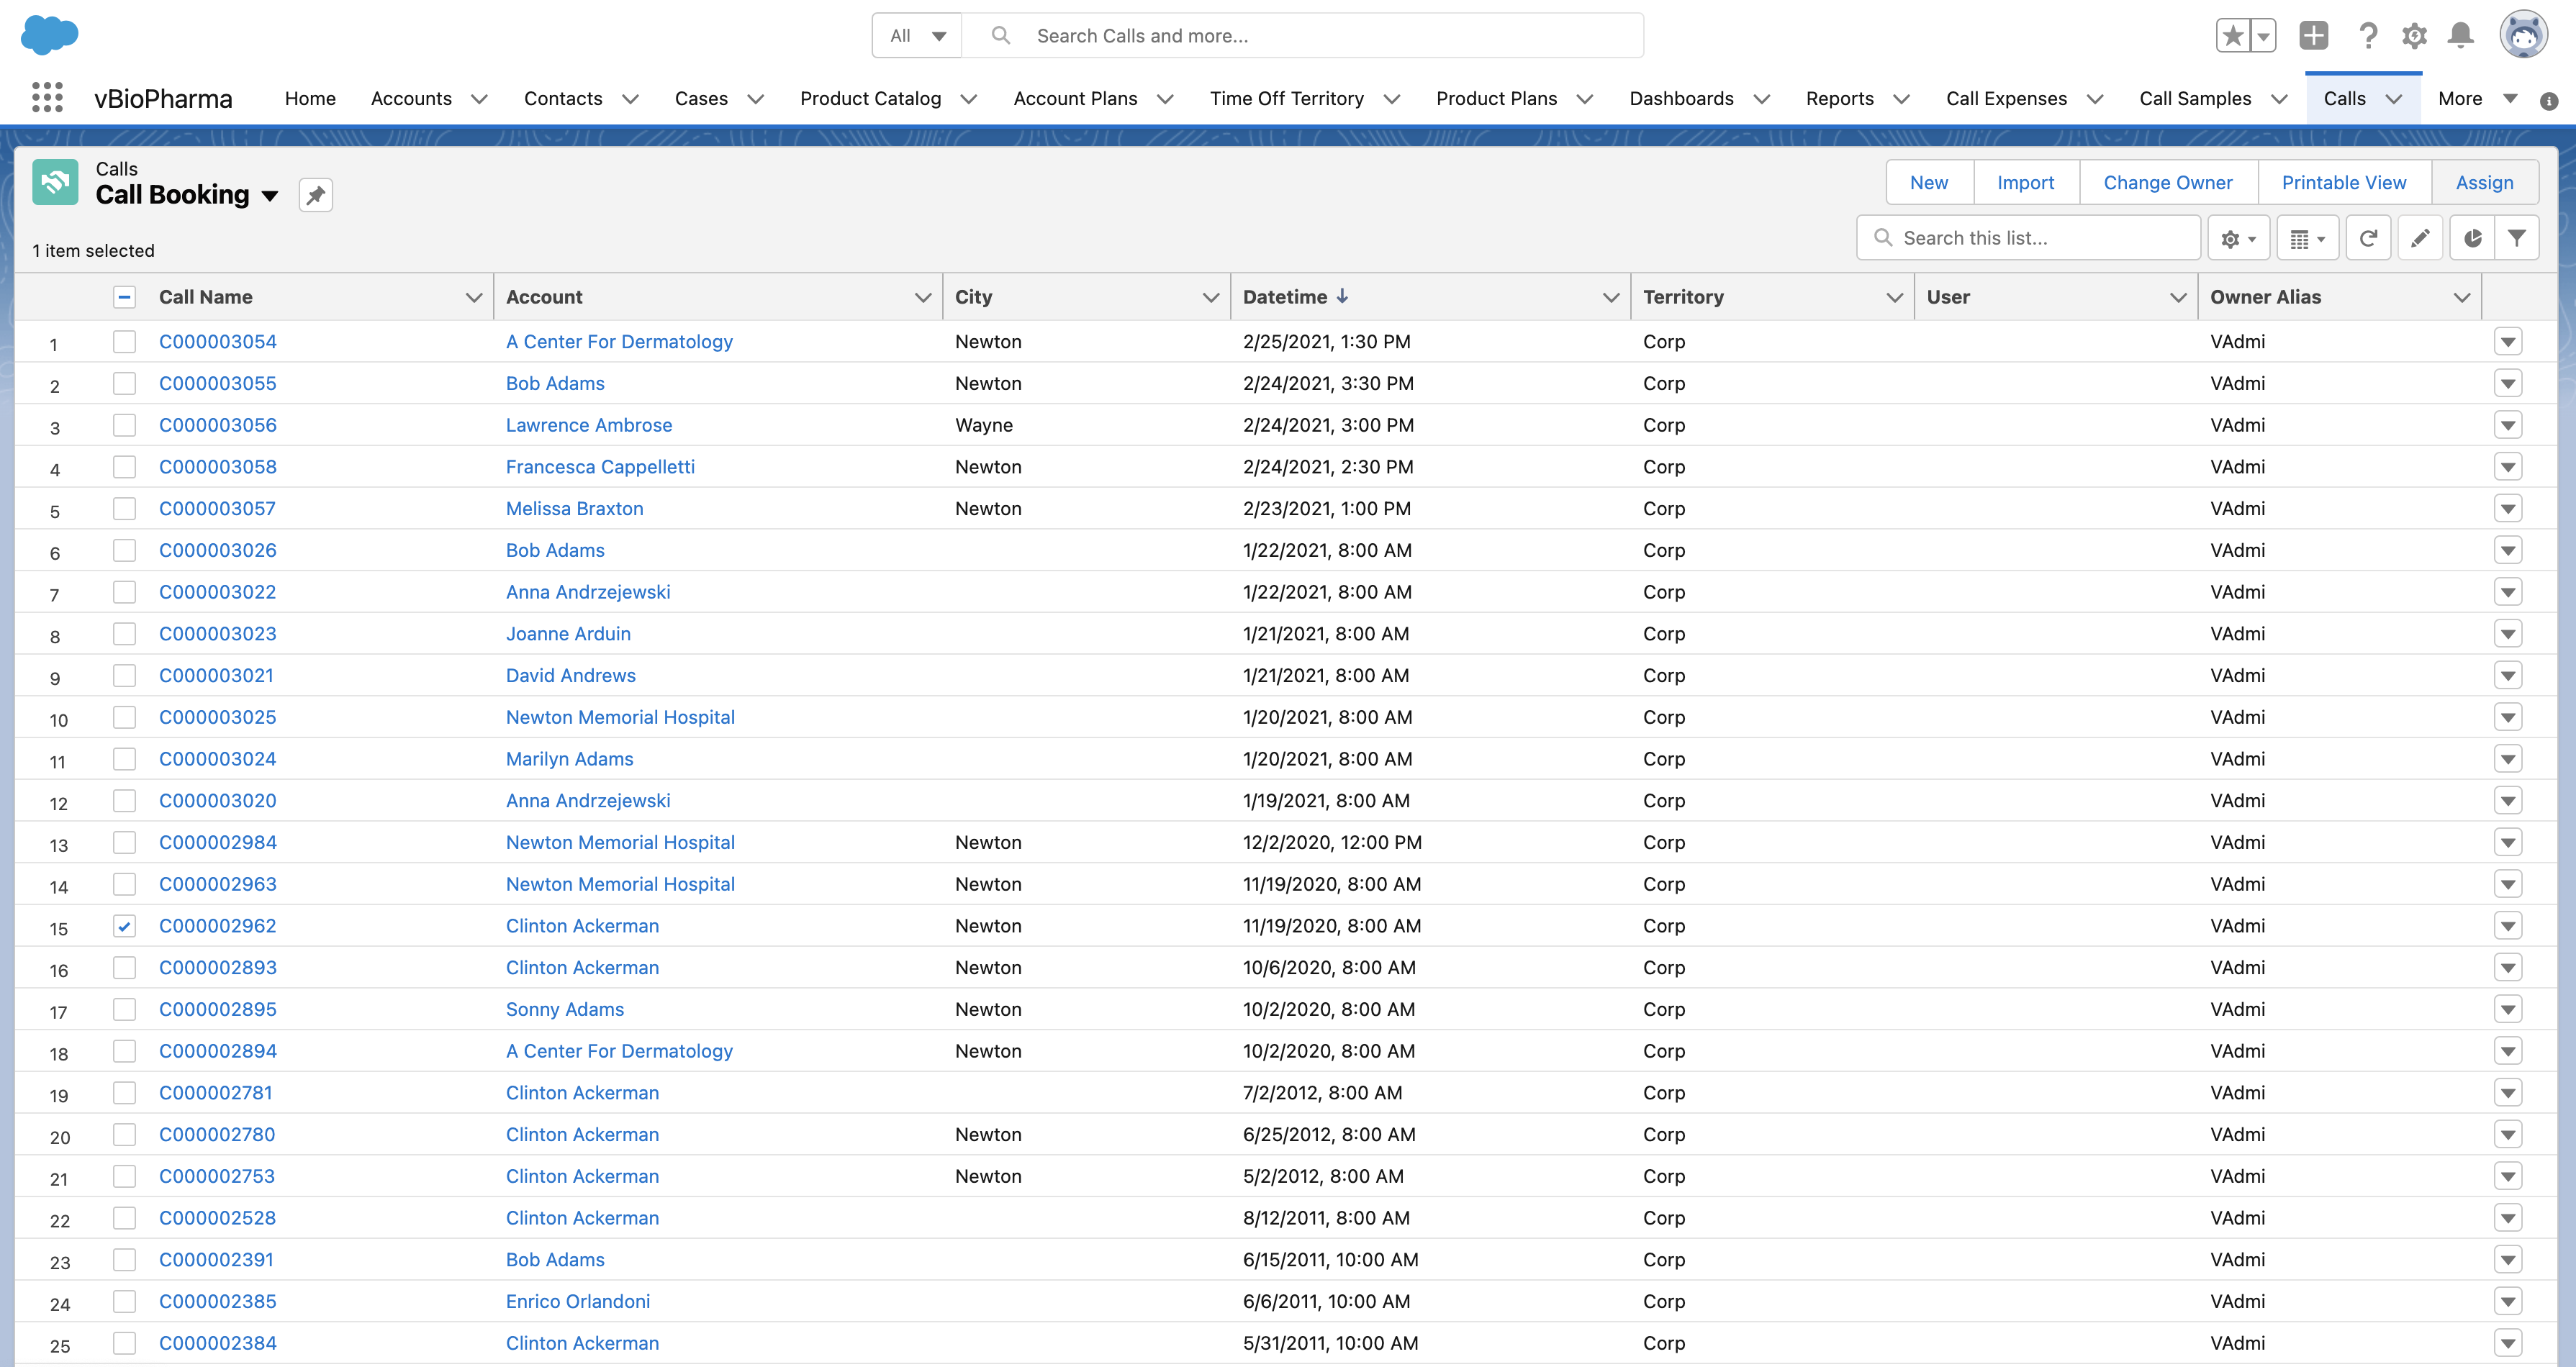Open the Lawrence Ambrose account link

tap(588, 424)
